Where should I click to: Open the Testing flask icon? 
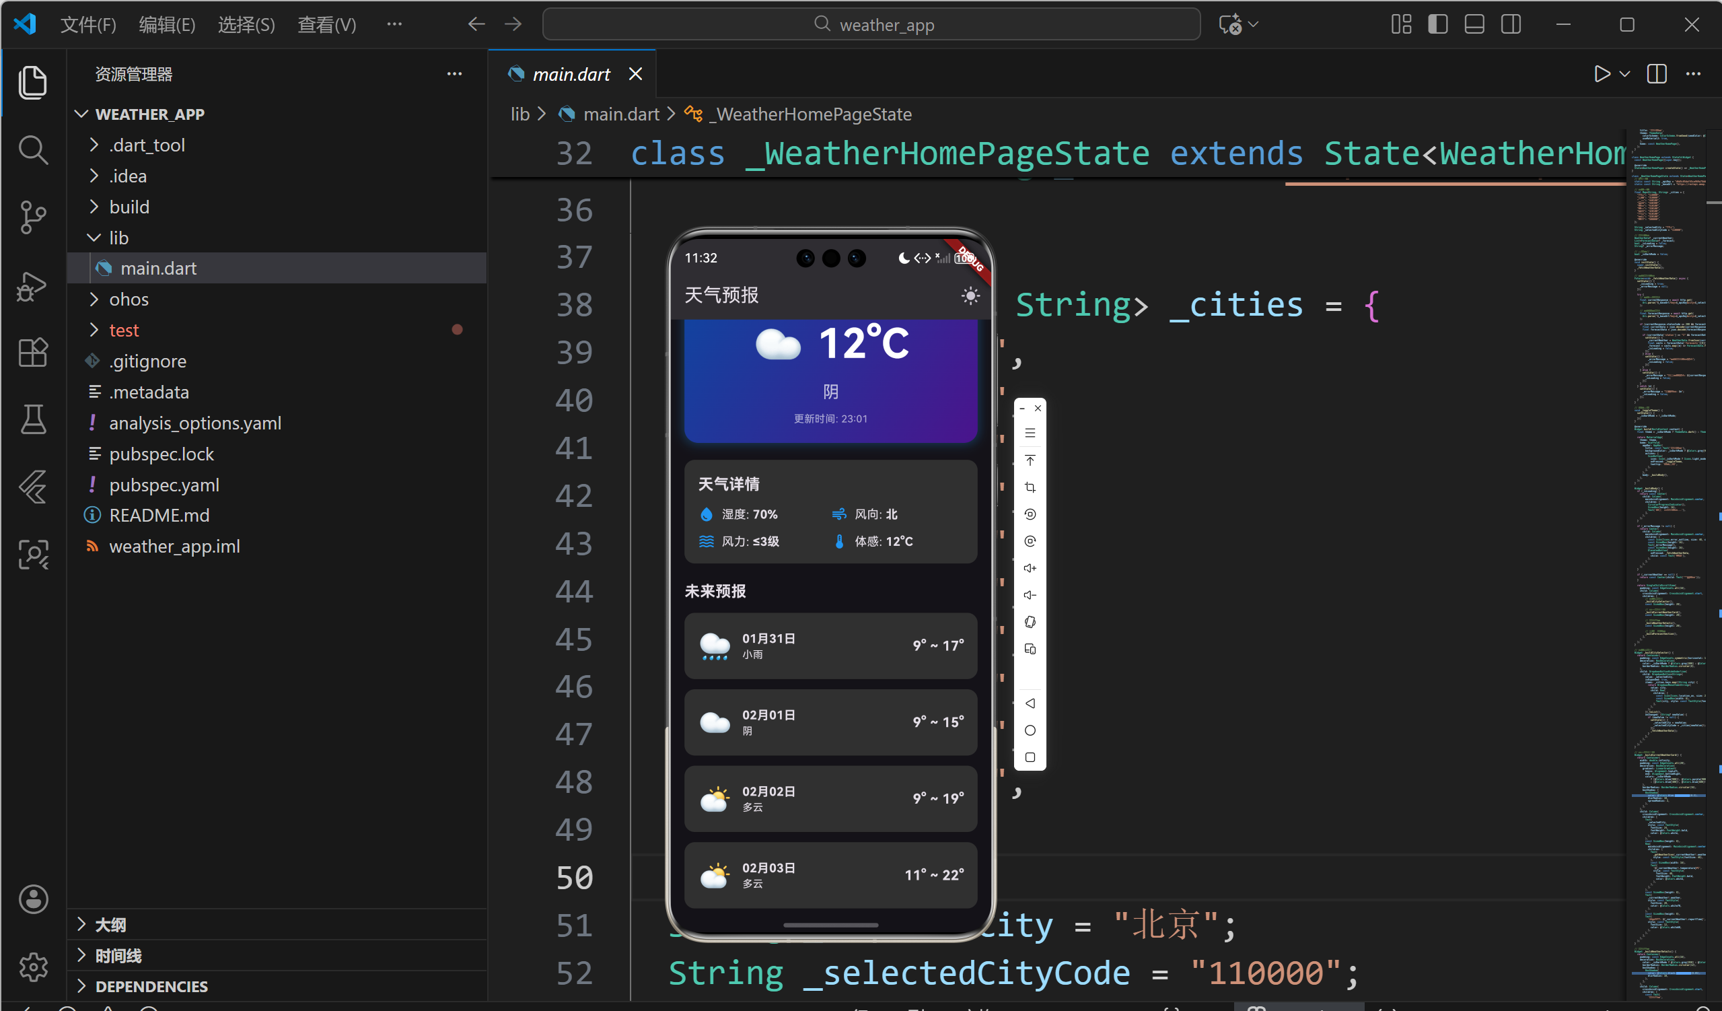[x=32, y=419]
